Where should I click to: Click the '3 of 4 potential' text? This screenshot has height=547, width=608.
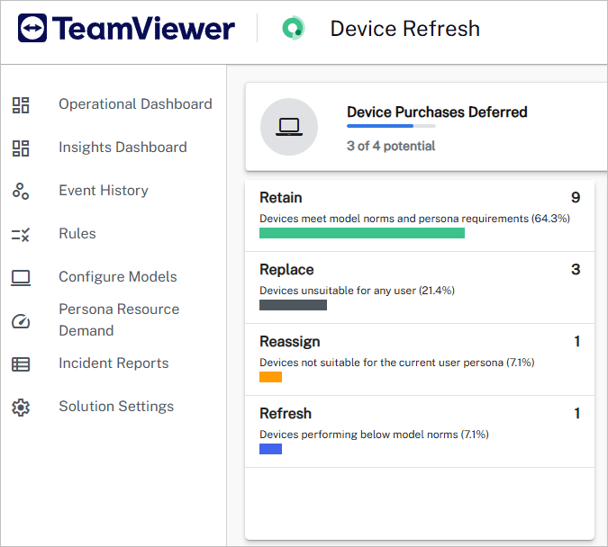click(391, 146)
